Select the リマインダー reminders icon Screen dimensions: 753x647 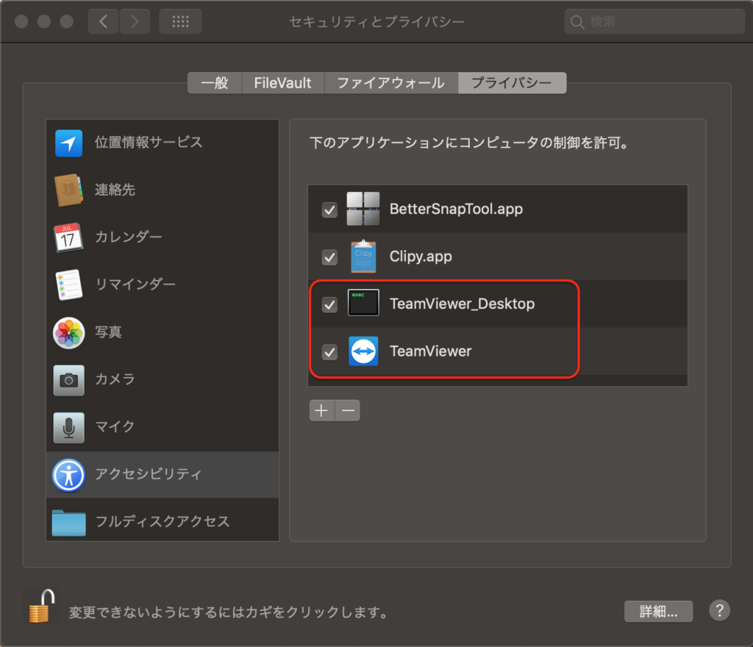click(68, 285)
